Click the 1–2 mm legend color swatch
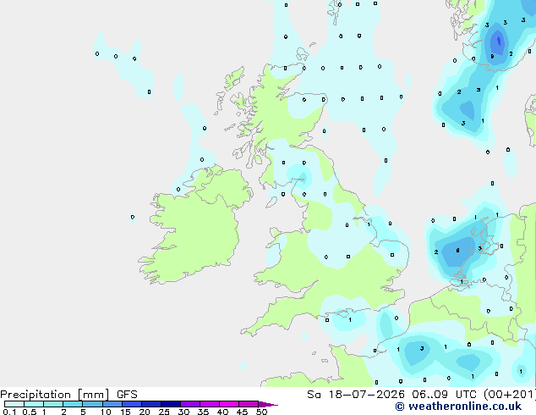The width and height of the screenshot is (536, 415). click(x=53, y=404)
